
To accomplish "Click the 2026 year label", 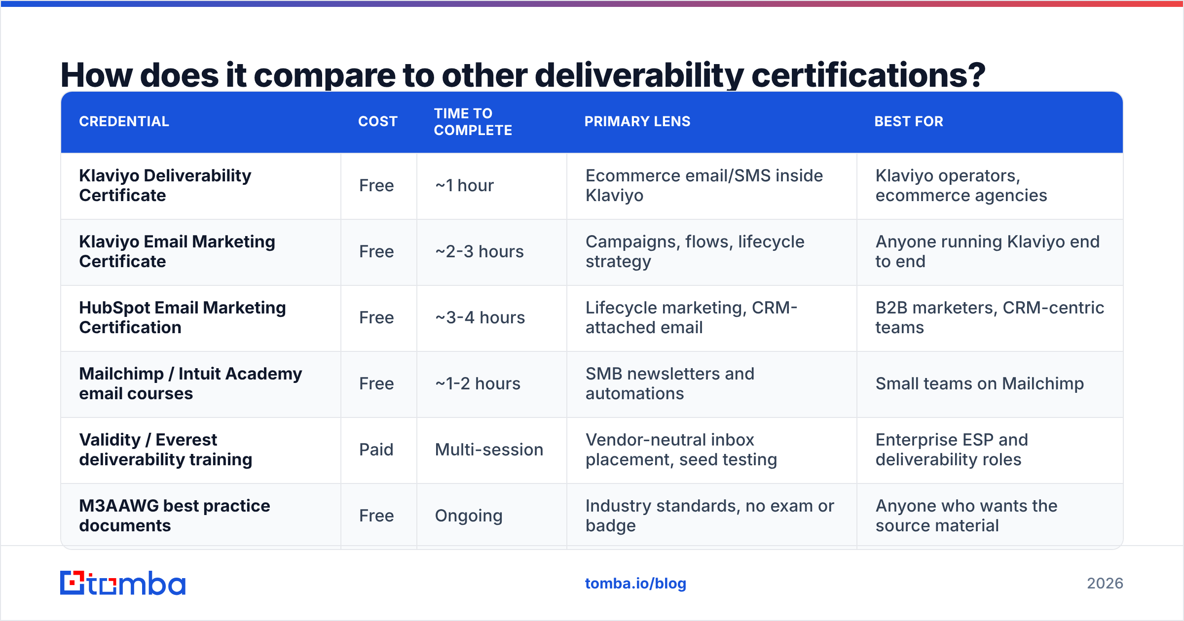I will pos(1105,584).
